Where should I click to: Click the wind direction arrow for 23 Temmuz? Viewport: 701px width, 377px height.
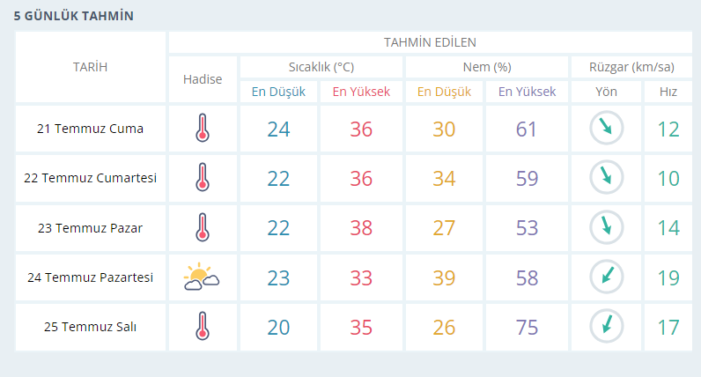coord(606,227)
